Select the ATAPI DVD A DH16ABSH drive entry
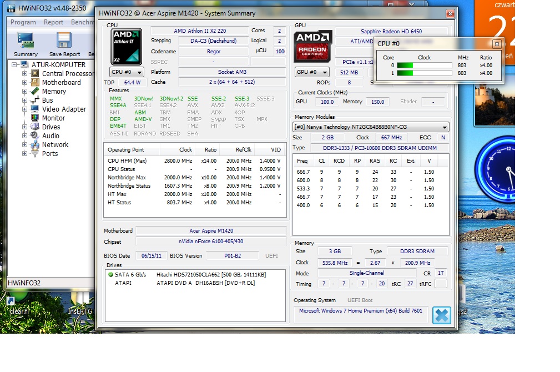560x372 pixels. pos(195,283)
